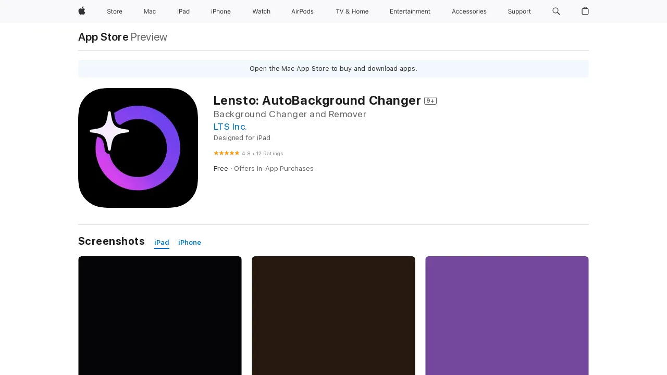Click the 'Lensto: AutoBackground Changer' title
The image size is (667, 375).
[317, 101]
